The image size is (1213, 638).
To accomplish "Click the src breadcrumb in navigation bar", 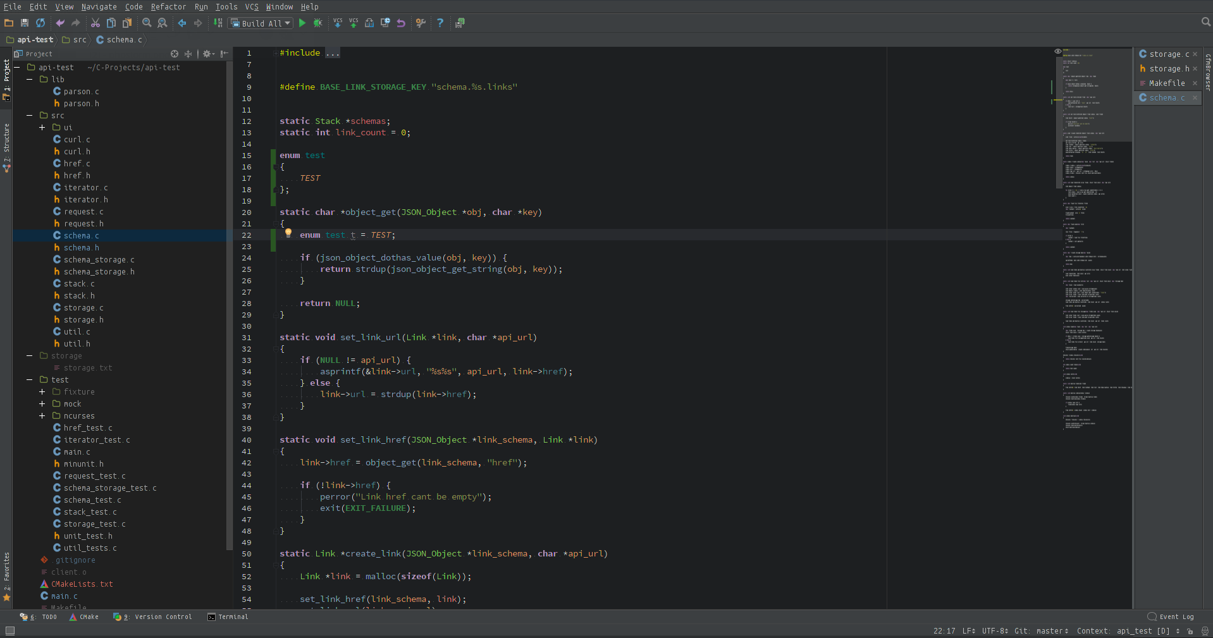I will point(75,40).
